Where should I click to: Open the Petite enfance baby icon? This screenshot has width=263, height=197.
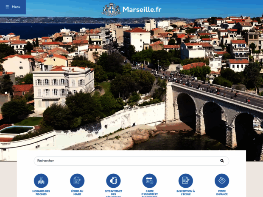pos(222,181)
